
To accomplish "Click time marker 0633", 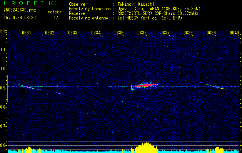I will [73, 33].
